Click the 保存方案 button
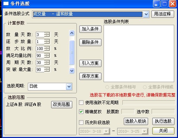This screenshot has width=178, height=138. point(90,76)
